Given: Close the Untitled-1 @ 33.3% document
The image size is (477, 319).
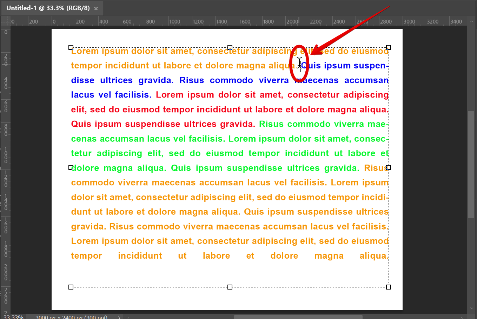Looking at the screenshot, I should [x=96, y=8].
